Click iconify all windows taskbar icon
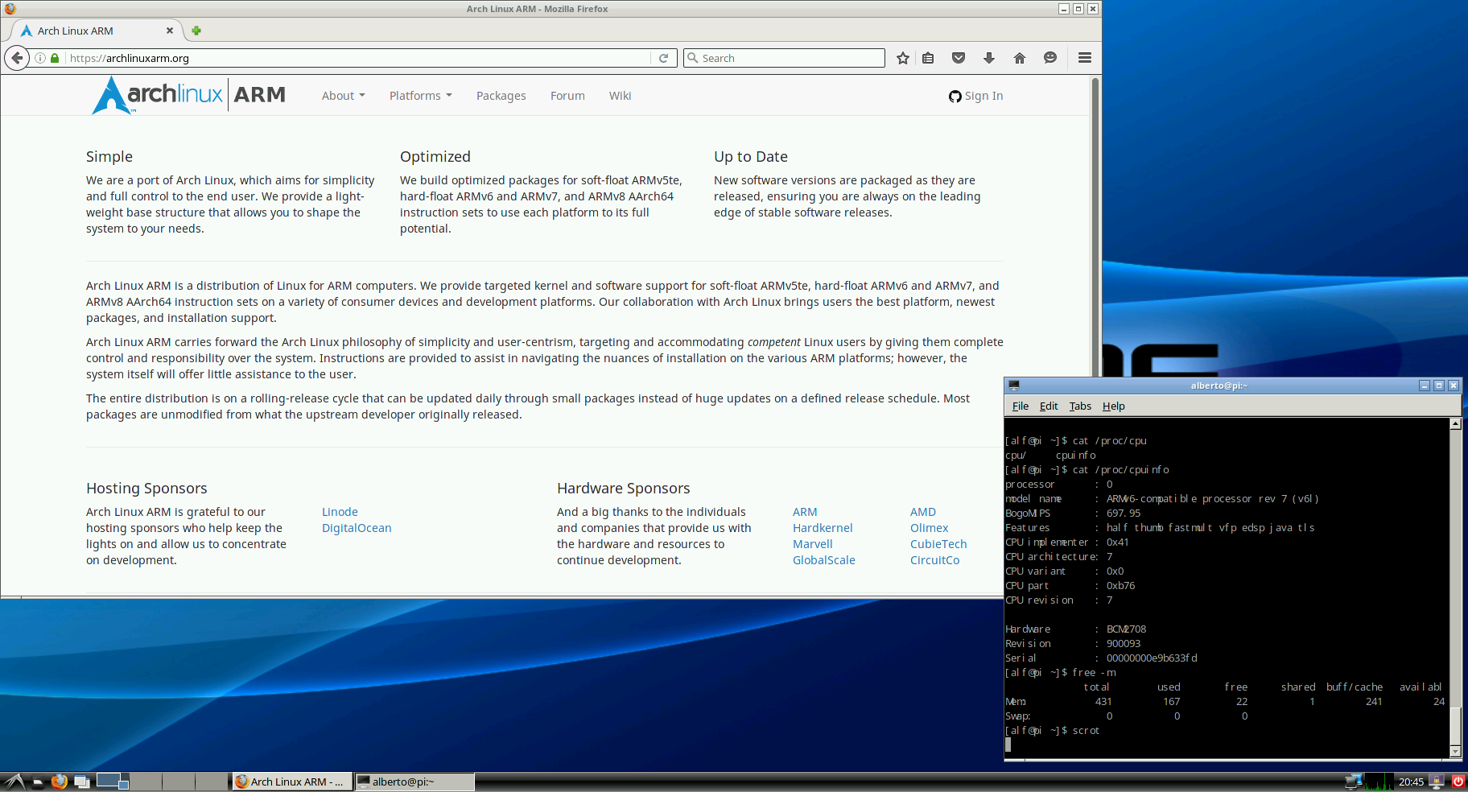This screenshot has height=792, width=1468. pos(81,781)
